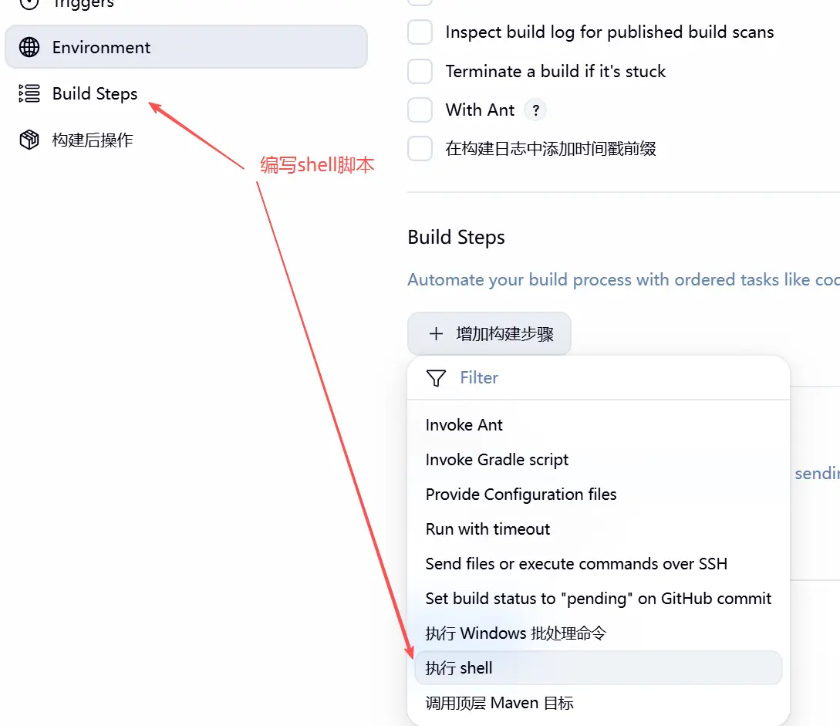Choose 调用顶层 Maven 目标 option
The width and height of the screenshot is (840, 726).
point(499,703)
